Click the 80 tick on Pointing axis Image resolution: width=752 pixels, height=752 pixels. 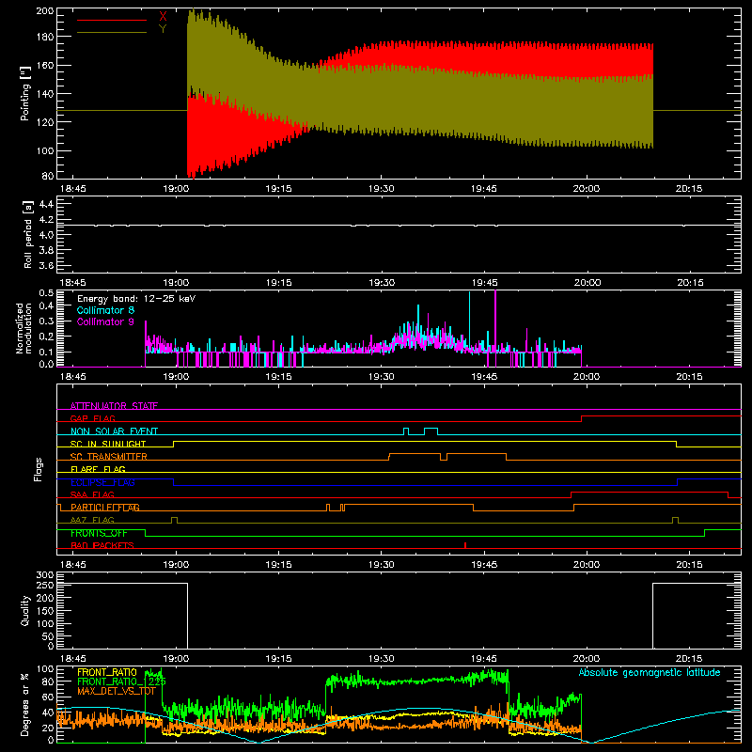coord(48,176)
